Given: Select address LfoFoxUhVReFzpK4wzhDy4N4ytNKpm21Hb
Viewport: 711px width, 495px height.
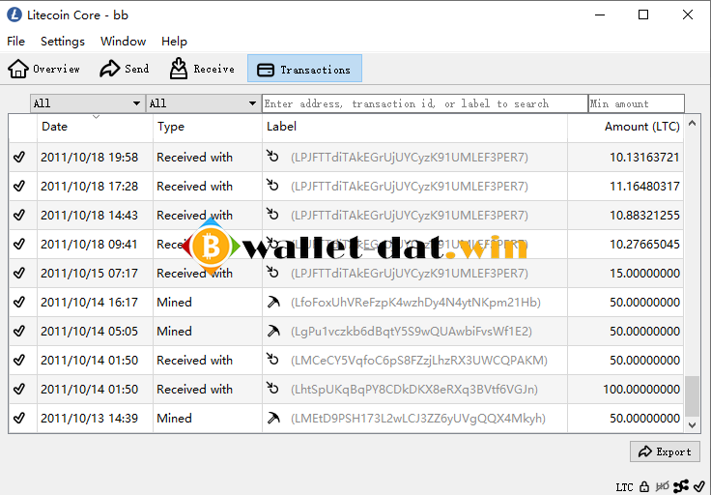Looking at the screenshot, I should (415, 303).
